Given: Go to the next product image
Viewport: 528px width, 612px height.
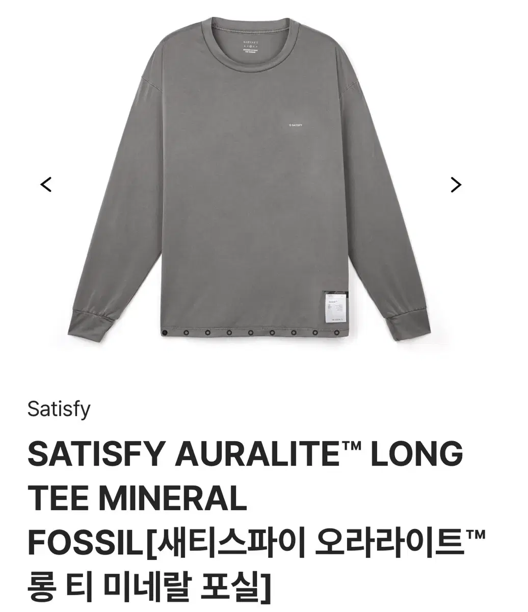Looking at the screenshot, I should (456, 184).
